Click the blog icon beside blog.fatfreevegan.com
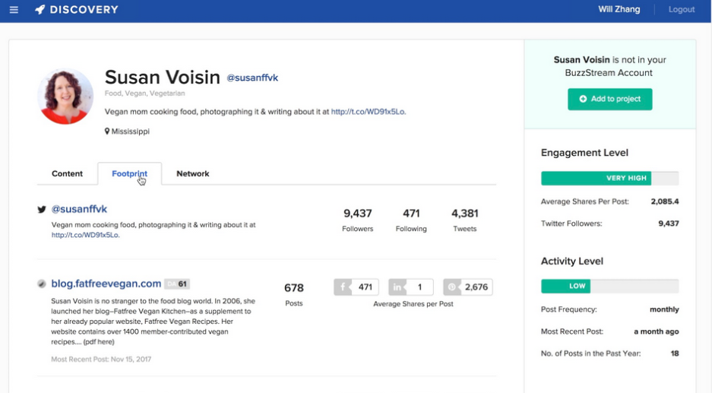Image resolution: width=712 pixels, height=393 pixels. [41, 284]
